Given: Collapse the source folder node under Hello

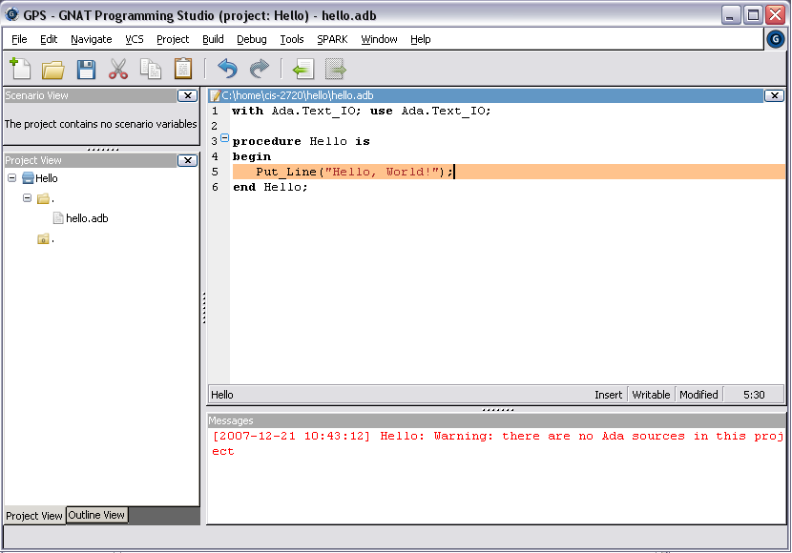Looking at the screenshot, I should coord(28,198).
